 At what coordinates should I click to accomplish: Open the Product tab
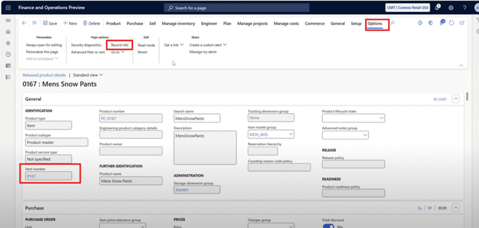pyautogui.click(x=113, y=23)
